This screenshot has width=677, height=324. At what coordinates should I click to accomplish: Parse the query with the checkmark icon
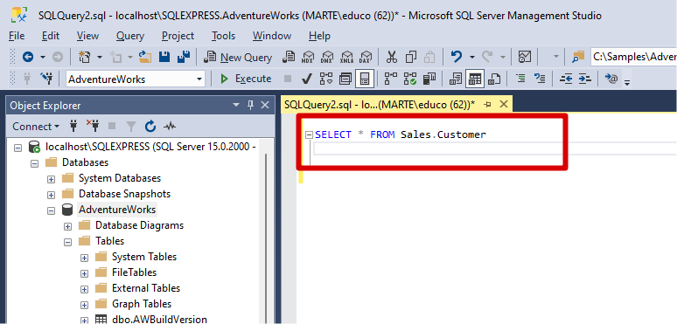(x=306, y=79)
